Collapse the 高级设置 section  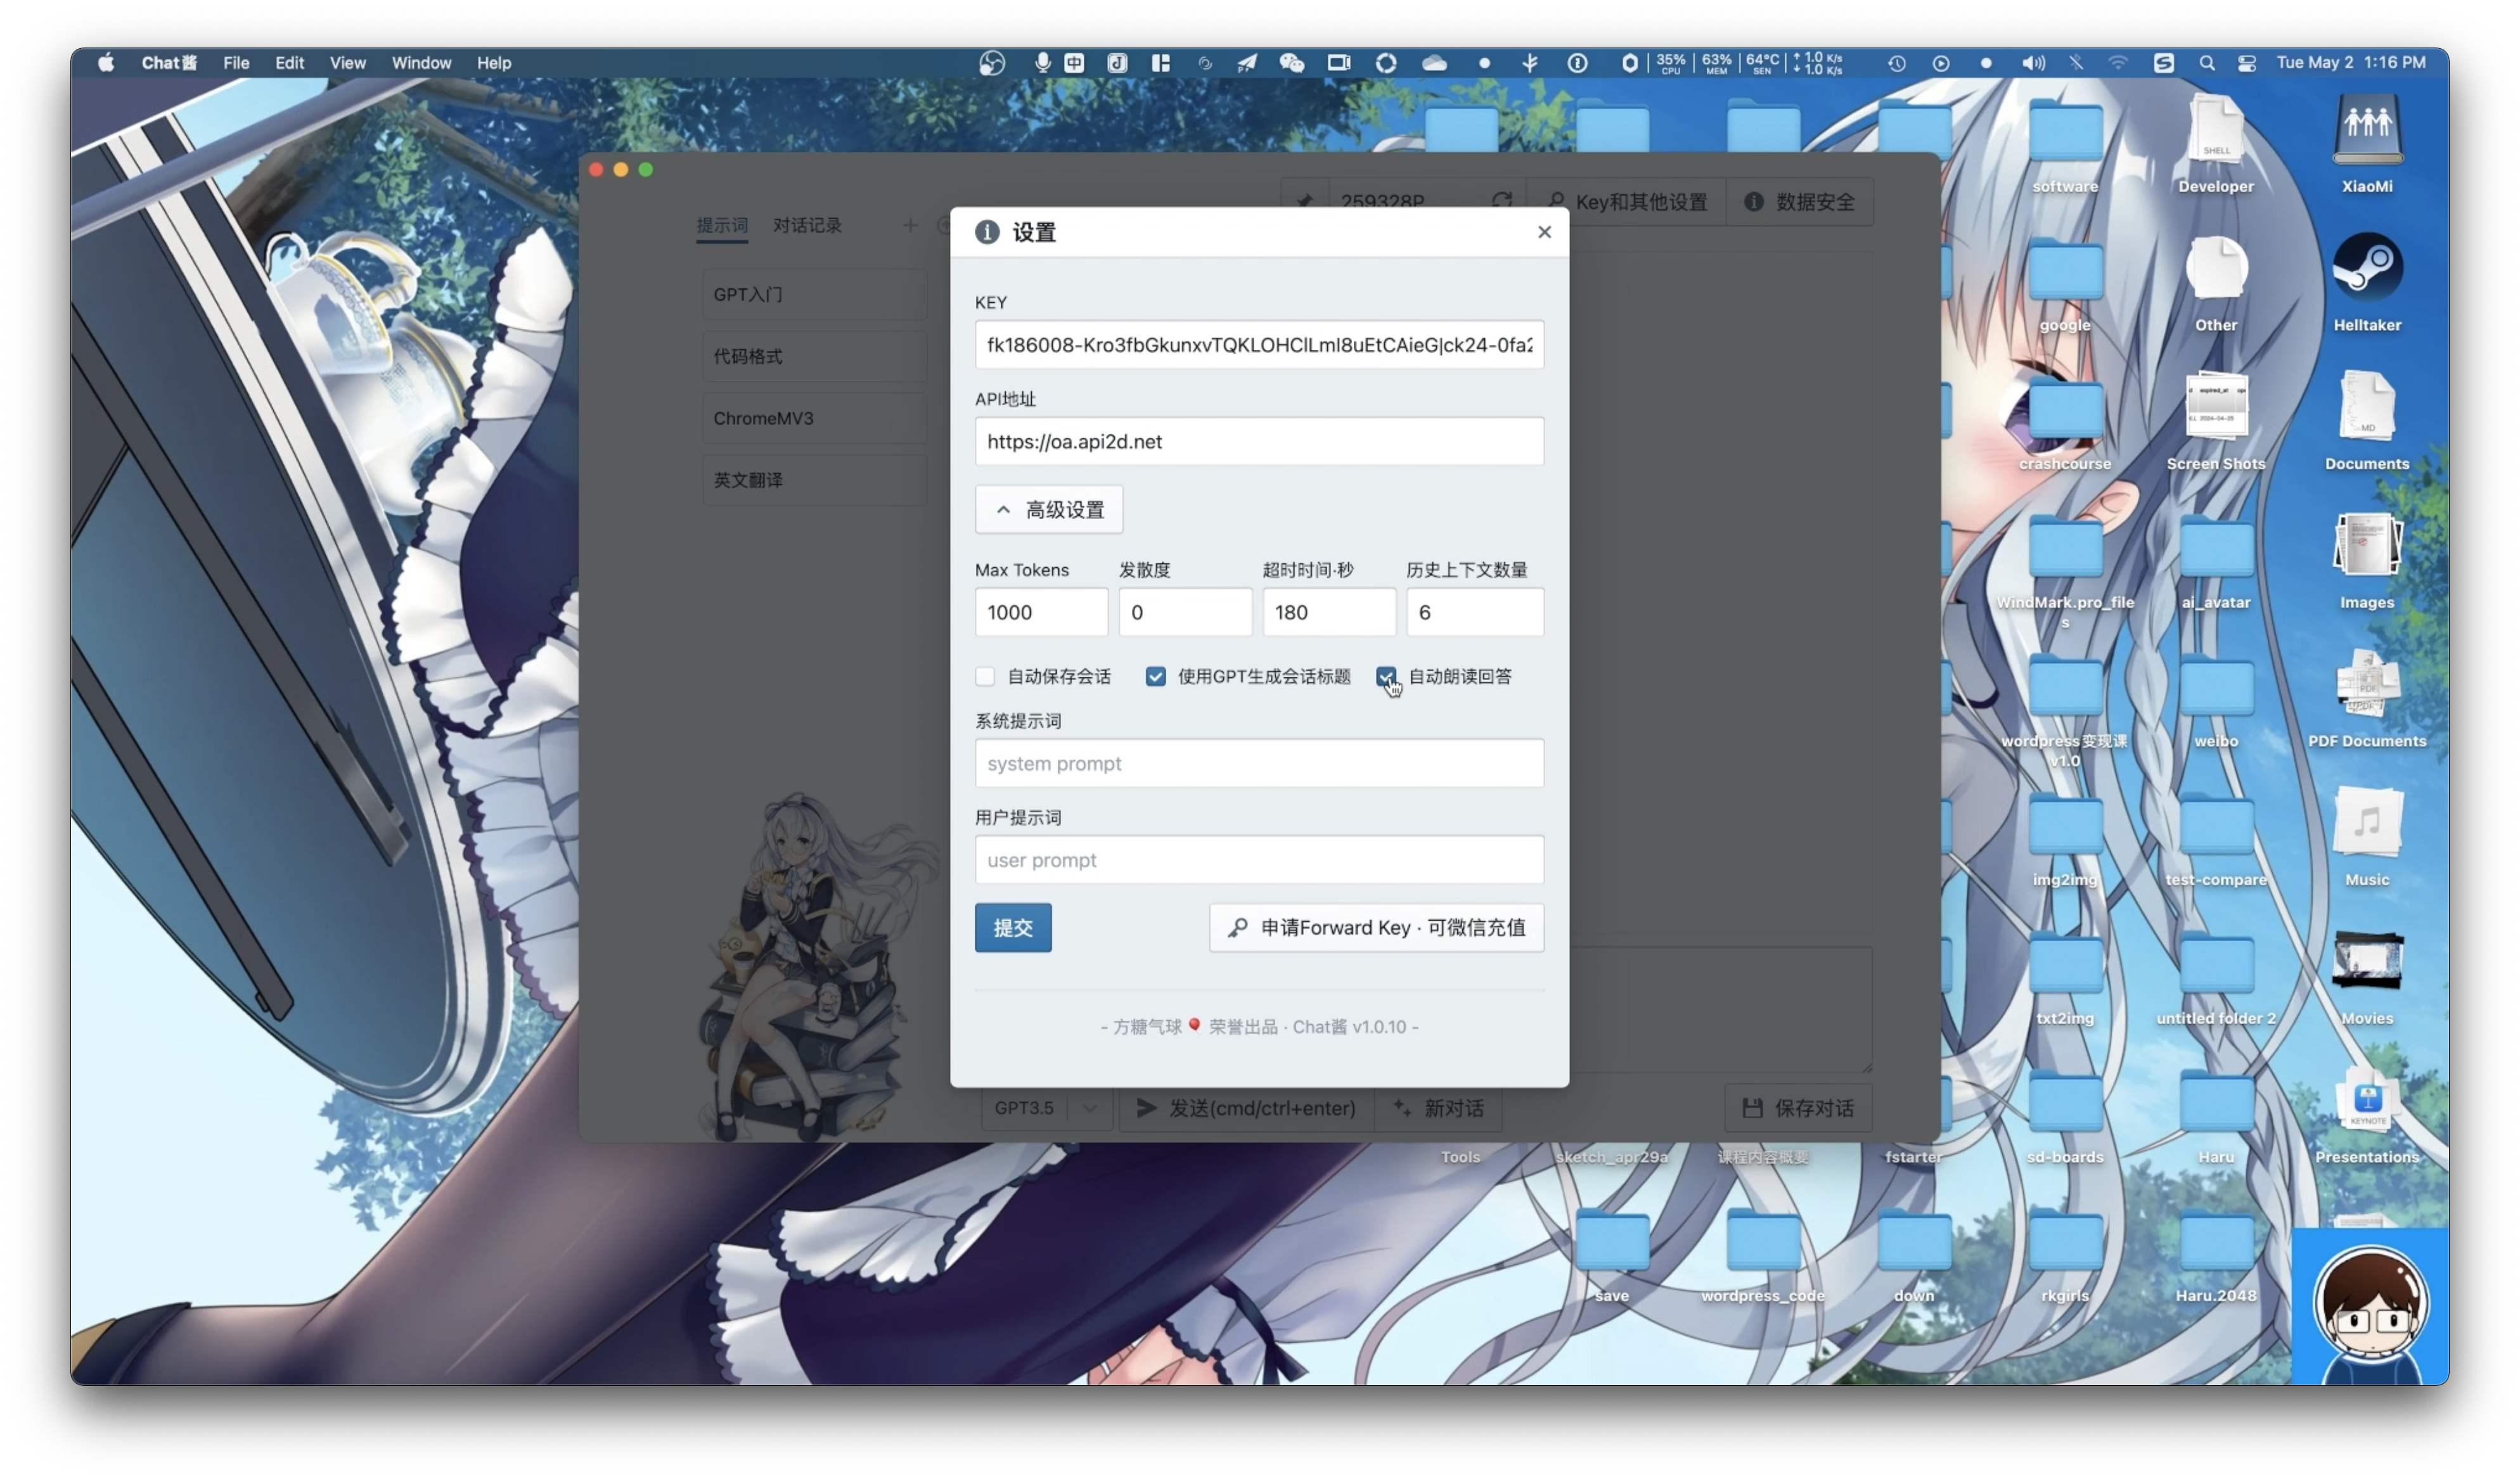(x=1048, y=510)
